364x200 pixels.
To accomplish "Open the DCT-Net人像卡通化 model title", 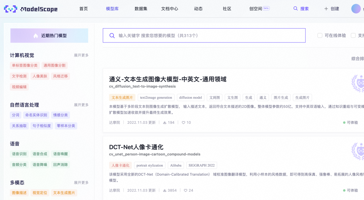I will coord(136,147).
